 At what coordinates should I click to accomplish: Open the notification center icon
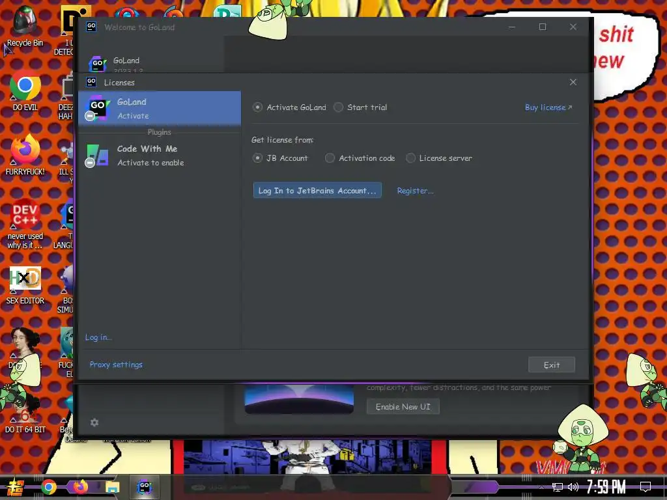[x=646, y=487]
